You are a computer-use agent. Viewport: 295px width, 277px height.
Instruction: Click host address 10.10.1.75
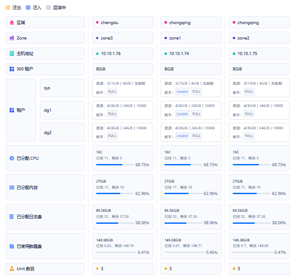click(259, 54)
